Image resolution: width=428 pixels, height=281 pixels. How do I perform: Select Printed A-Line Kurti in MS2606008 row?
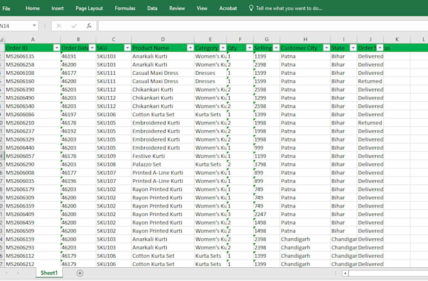pos(162,173)
